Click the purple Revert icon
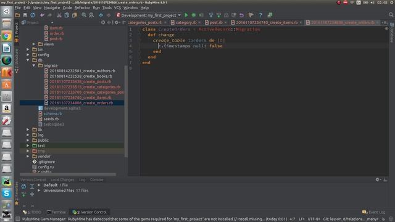The width and height of the screenshot is (395, 222). pyautogui.click(x=241, y=15)
